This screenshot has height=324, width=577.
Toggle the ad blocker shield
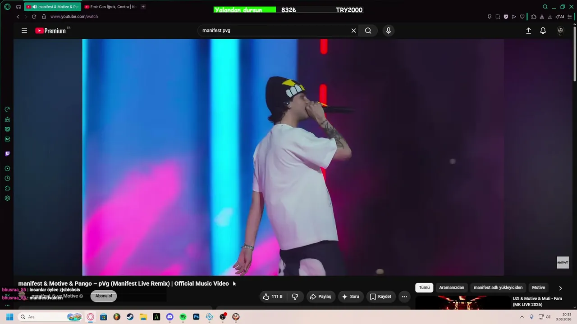pos(506,17)
